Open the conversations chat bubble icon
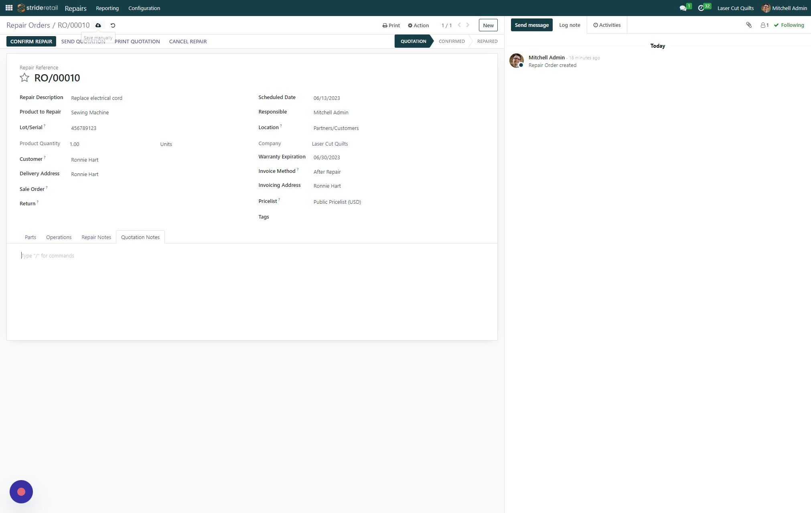This screenshot has width=811, height=513. 683,8
